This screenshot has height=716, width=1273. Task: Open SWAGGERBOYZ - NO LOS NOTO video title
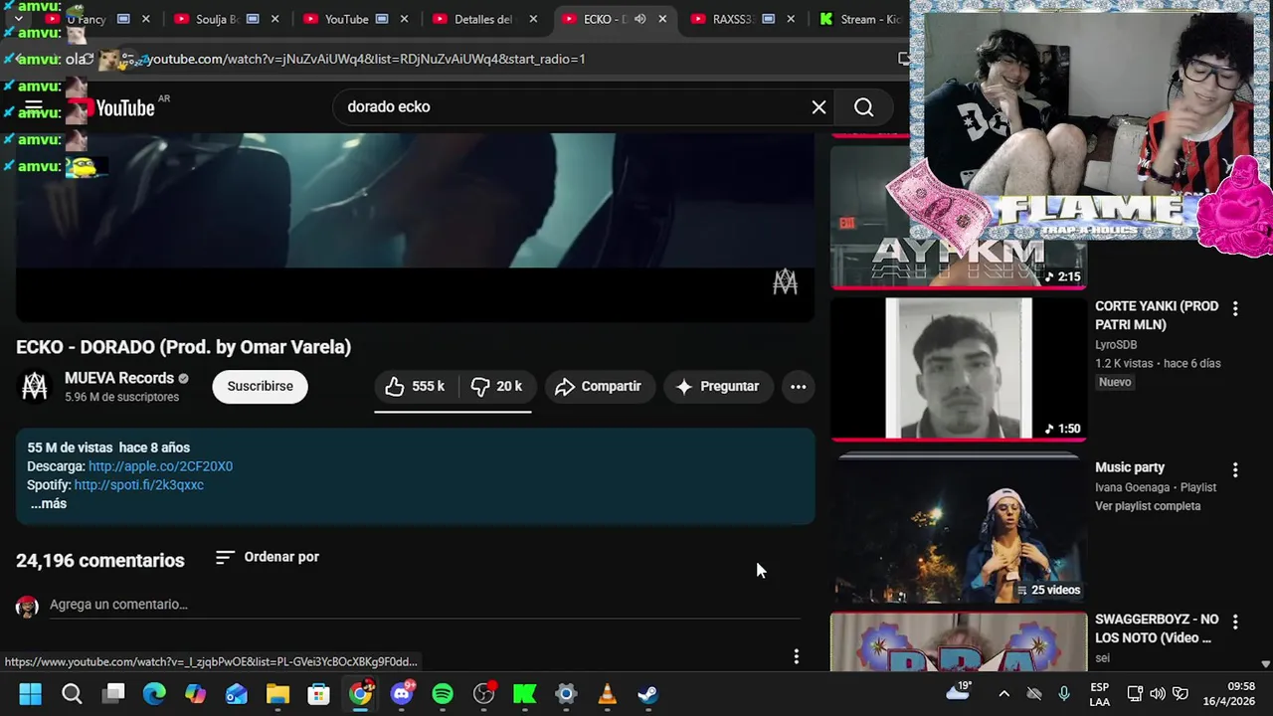click(x=1157, y=628)
